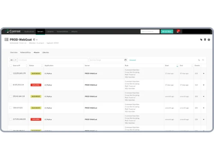214x160 pixels.
Task: Open the notifications bell with red badge
Action: point(178,31)
